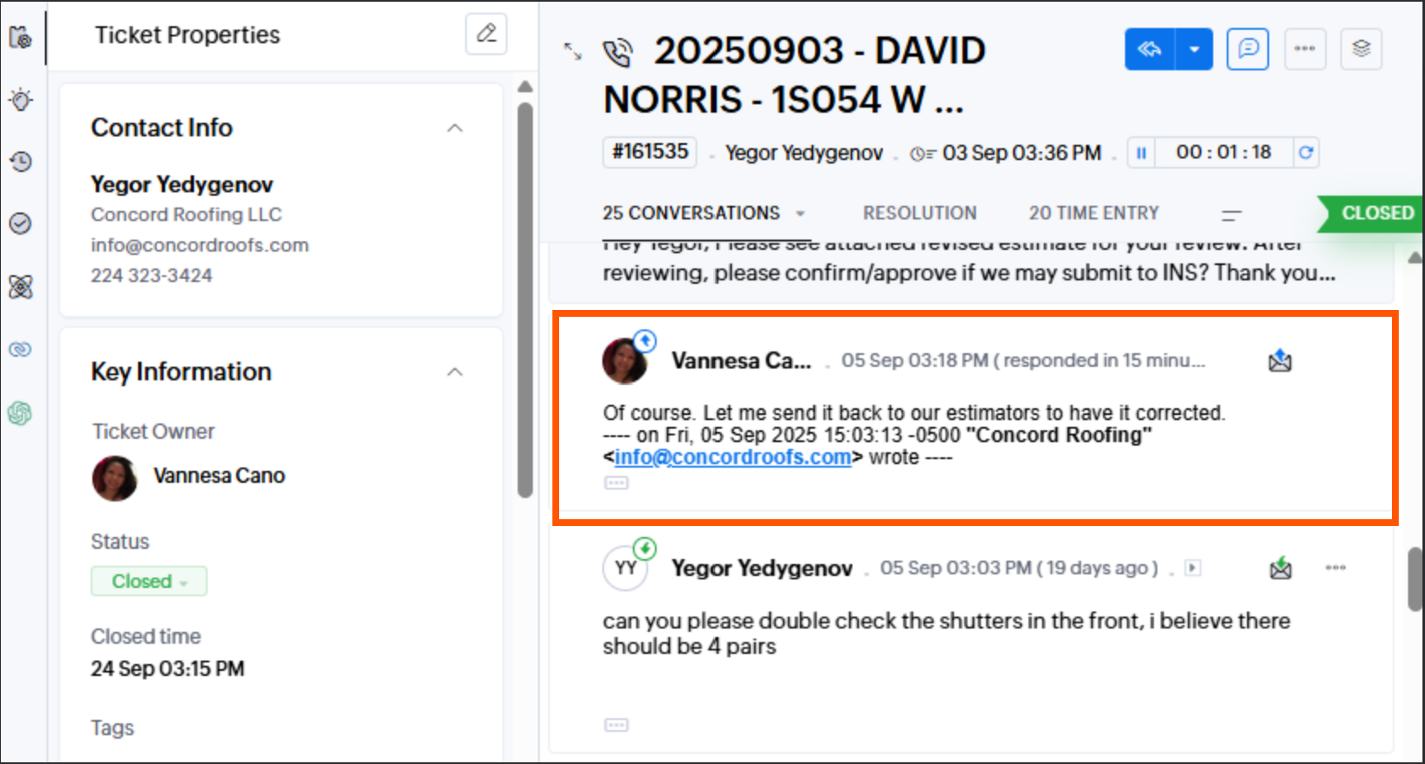
Task: Click ticket number #161535
Action: point(650,152)
